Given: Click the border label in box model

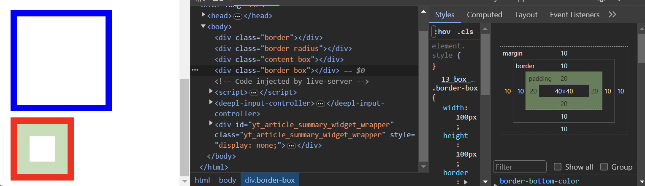Looking at the screenshot, I should point(525,66).
